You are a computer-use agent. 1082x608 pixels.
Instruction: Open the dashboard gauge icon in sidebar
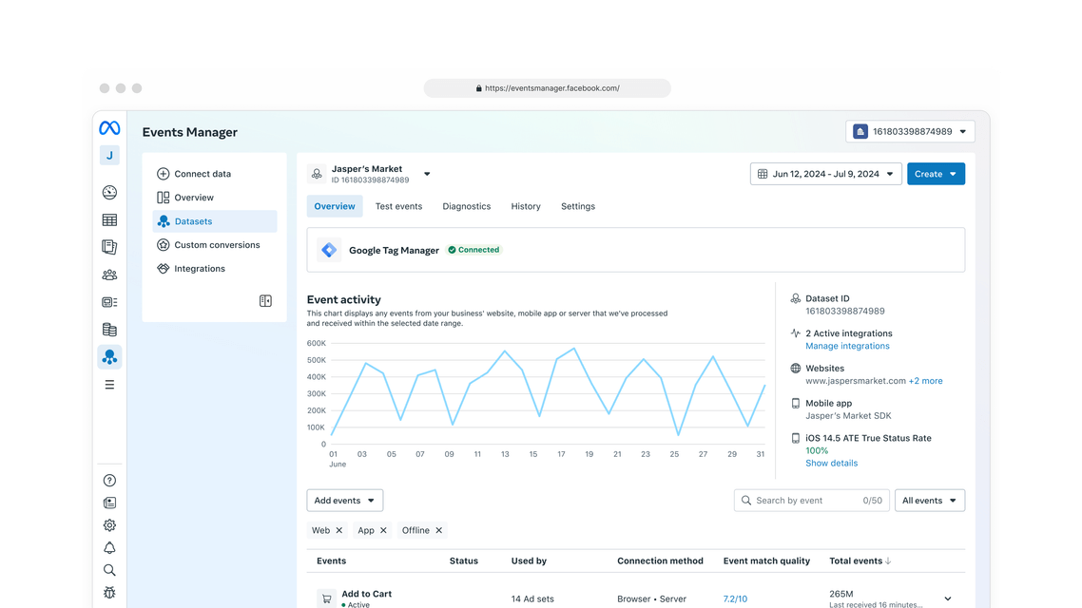pos(109,192)
